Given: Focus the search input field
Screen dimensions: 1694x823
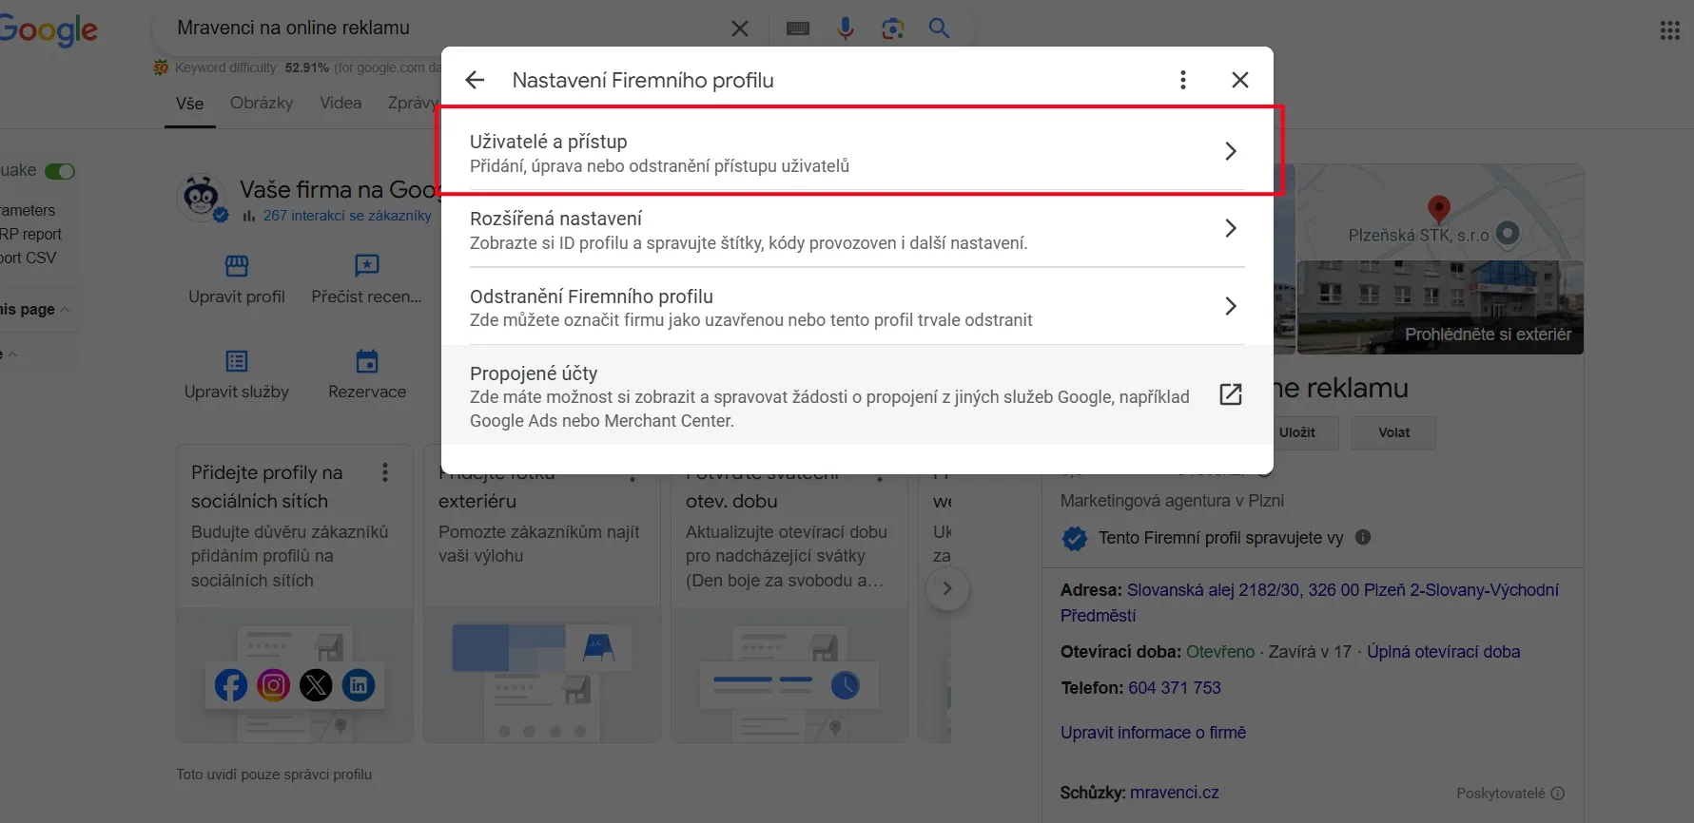Looking at the screenshot, I should click(447, 29).
